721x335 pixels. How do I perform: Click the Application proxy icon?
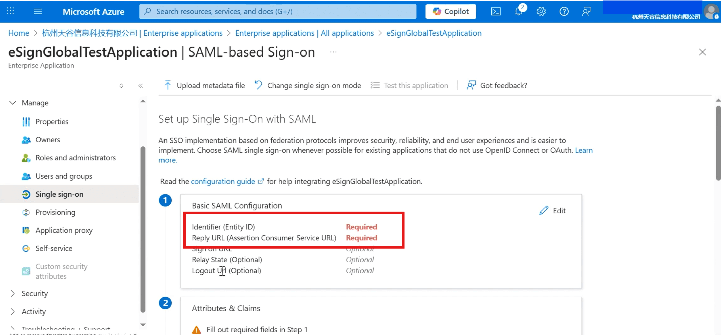(26, 230)
